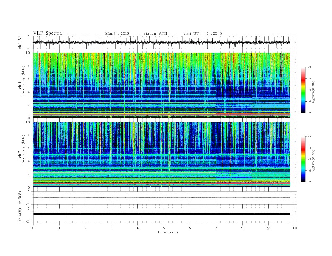This screenshot has width=332, height=256.
Task: Select the 'start UT = 6:20:0' label
Action: tap(202, 33)
